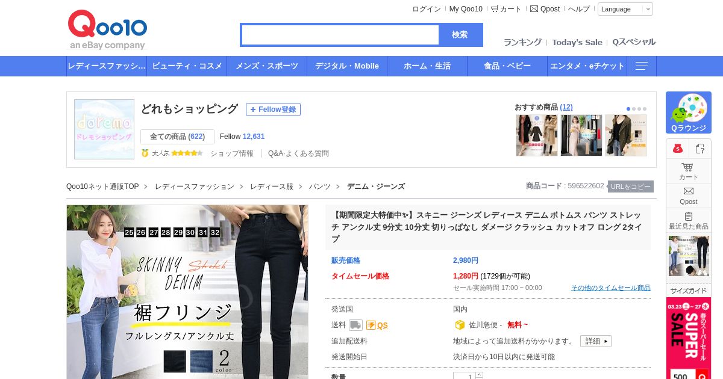
Task: Increase quantity with the up stepper arrow
Action: 480,374
